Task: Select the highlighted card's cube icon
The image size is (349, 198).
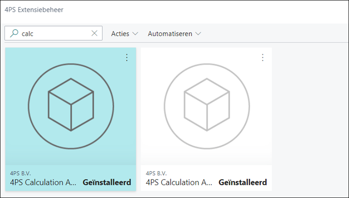Action: pyautogui.click(x=71, y=106)
